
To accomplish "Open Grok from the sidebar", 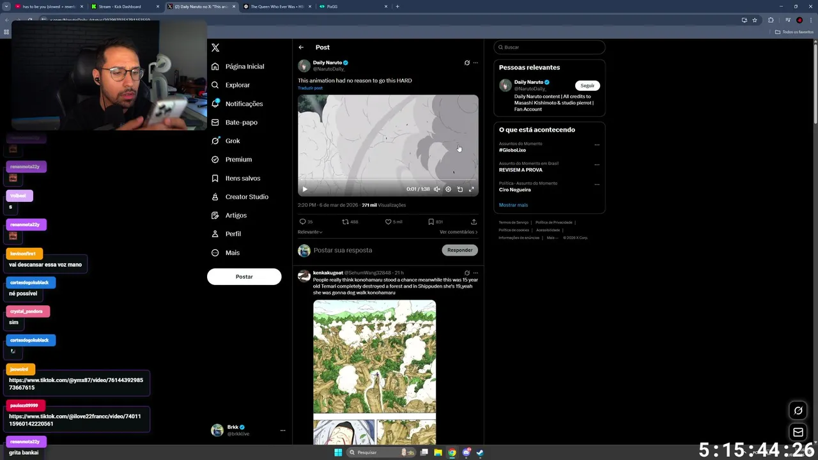I will [226, 141].
